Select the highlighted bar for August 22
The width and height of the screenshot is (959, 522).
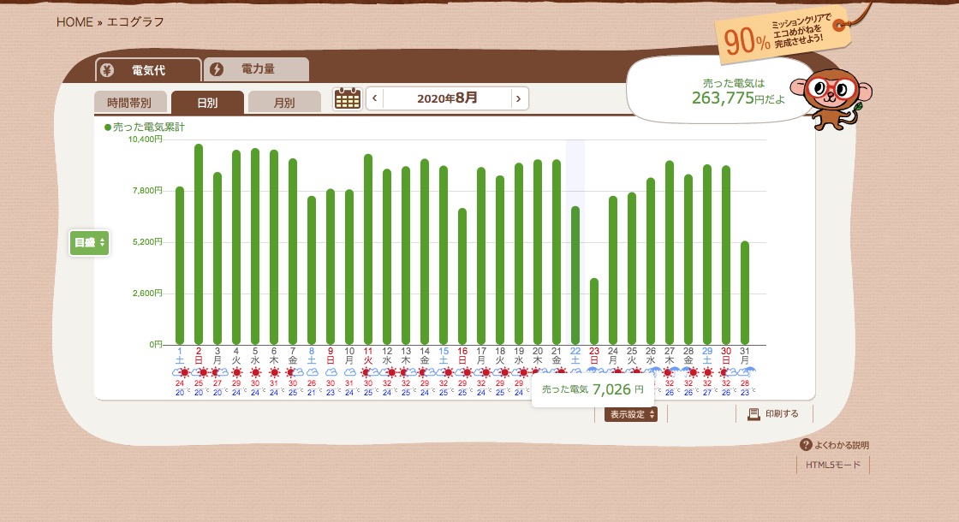click(x=575, y=276)
